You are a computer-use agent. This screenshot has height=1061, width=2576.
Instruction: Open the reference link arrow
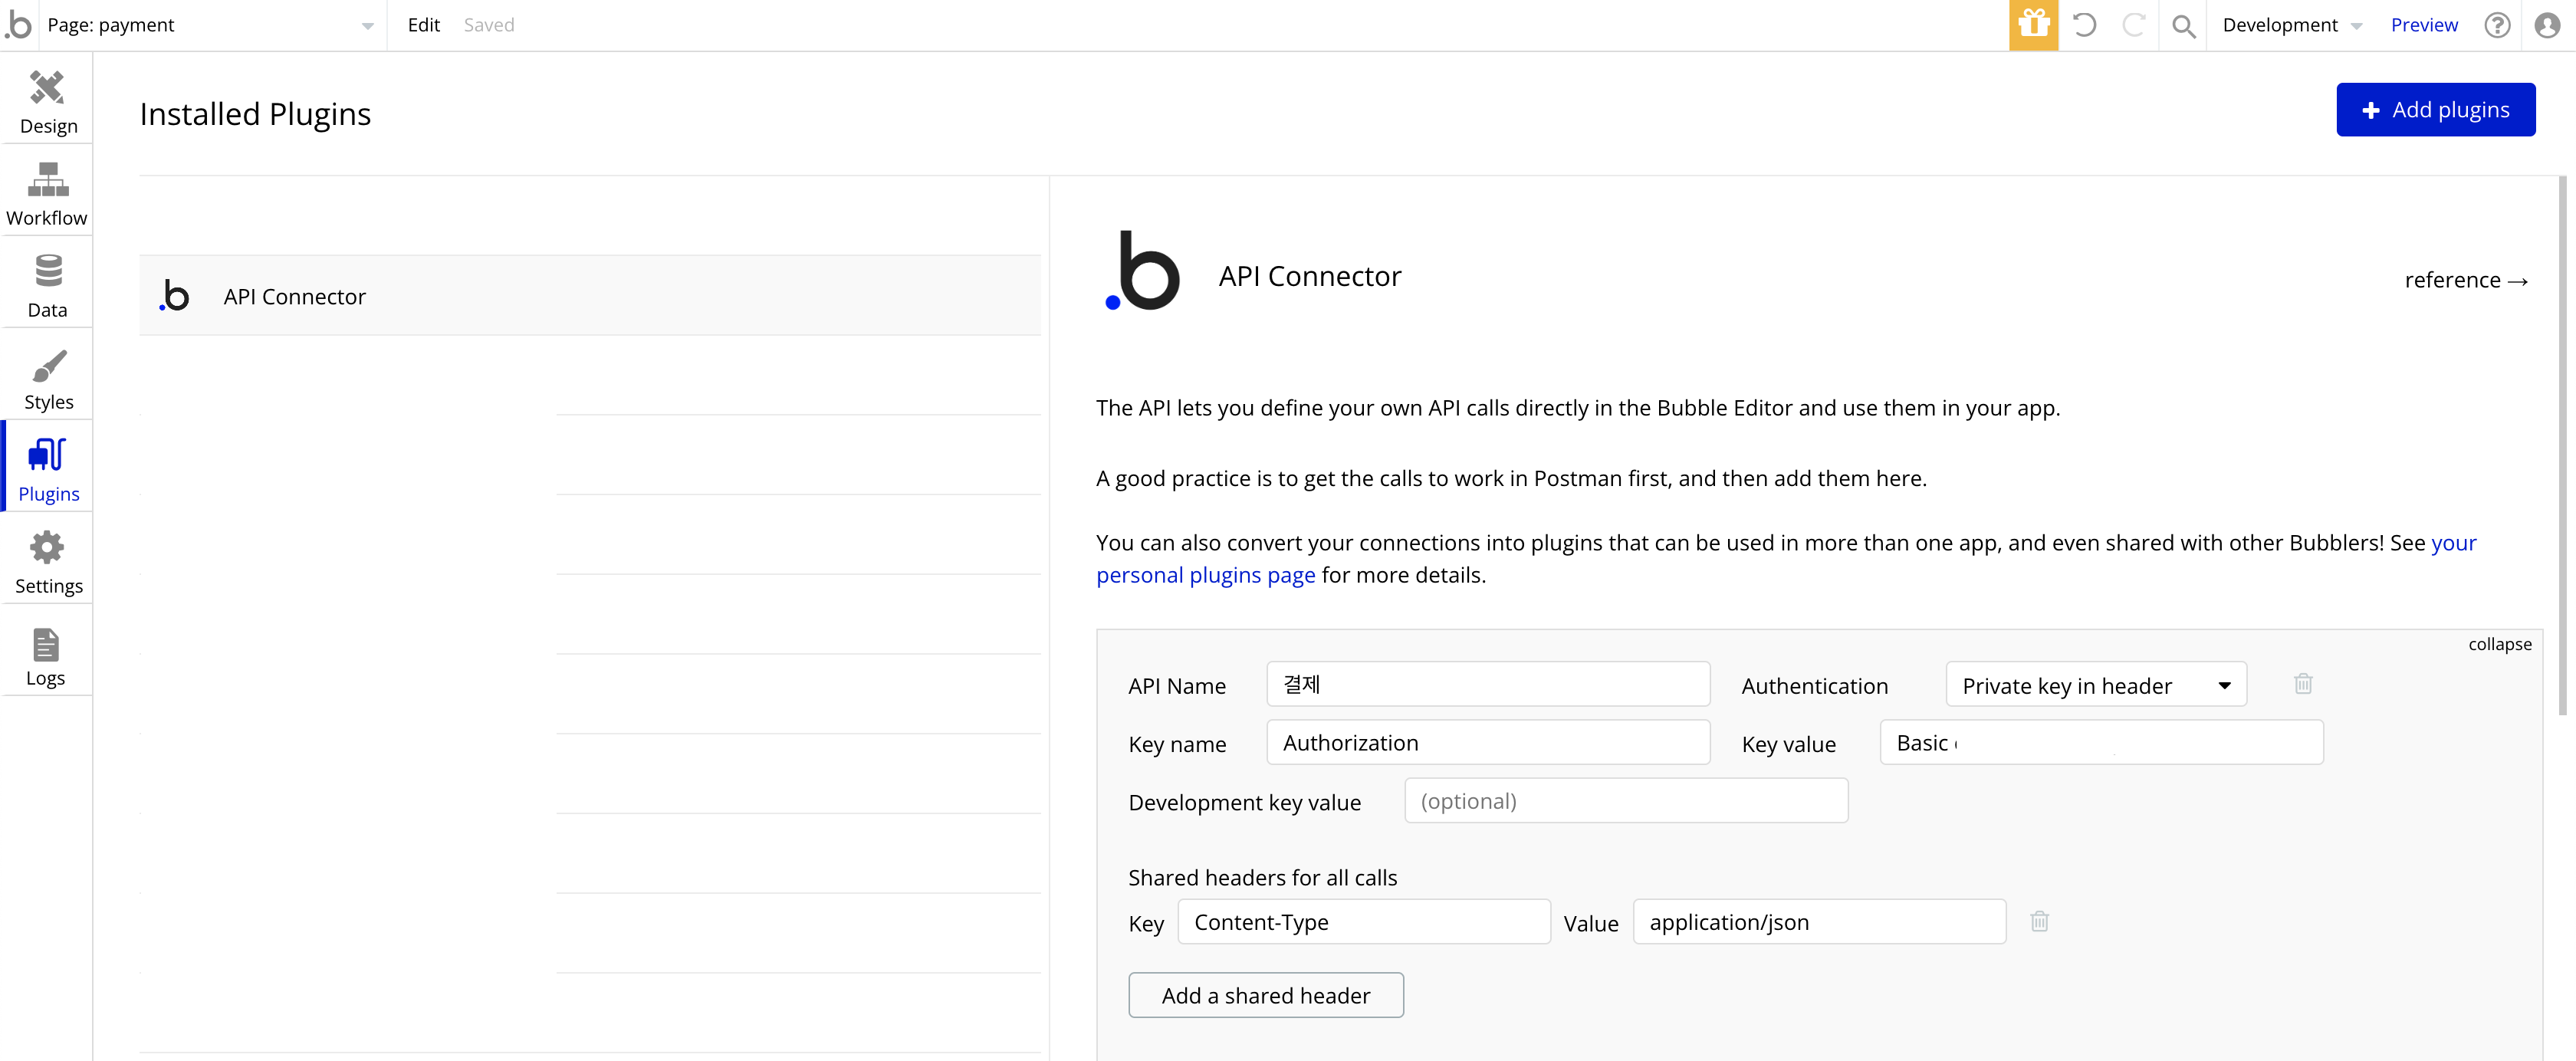[2466, 280]
